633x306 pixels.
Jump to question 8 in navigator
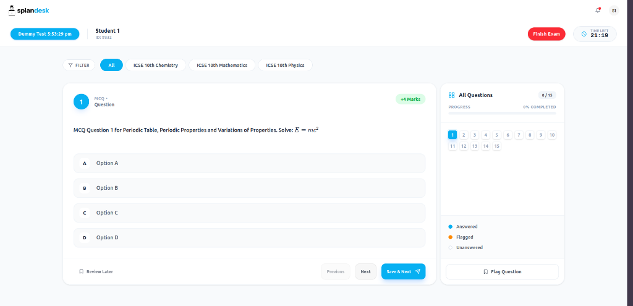click(x=530, y=135)
